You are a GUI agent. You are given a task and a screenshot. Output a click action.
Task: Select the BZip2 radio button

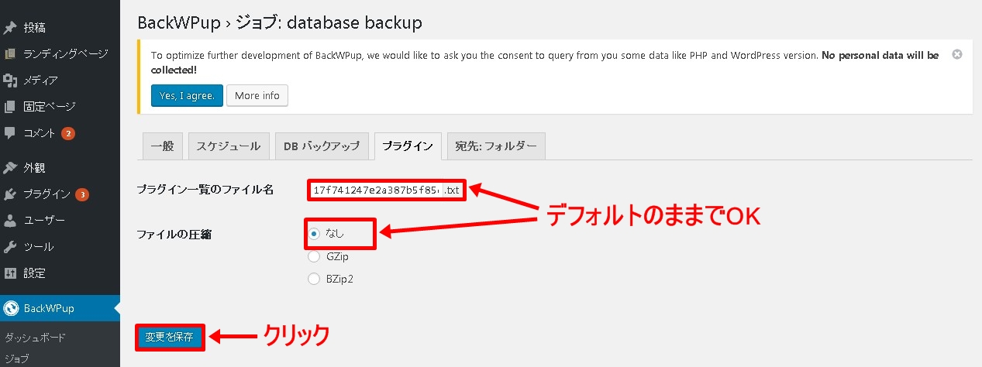[314, 279]
